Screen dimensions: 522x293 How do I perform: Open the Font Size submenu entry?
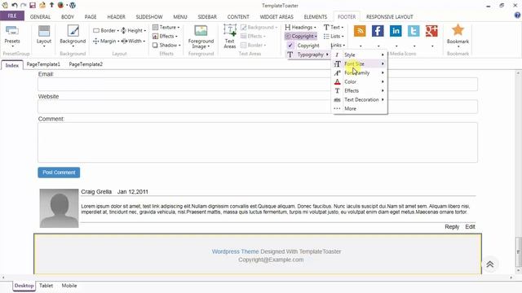click(x=360, y=63)
